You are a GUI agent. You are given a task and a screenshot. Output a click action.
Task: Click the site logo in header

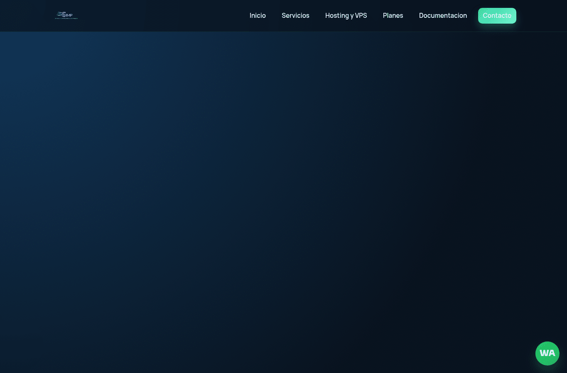[66, 16]
